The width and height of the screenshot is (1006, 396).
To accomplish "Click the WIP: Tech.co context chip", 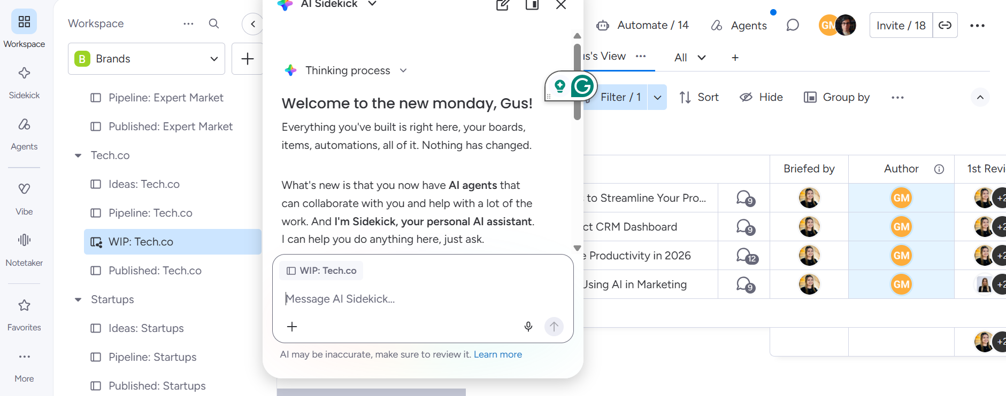I will 321,271.
